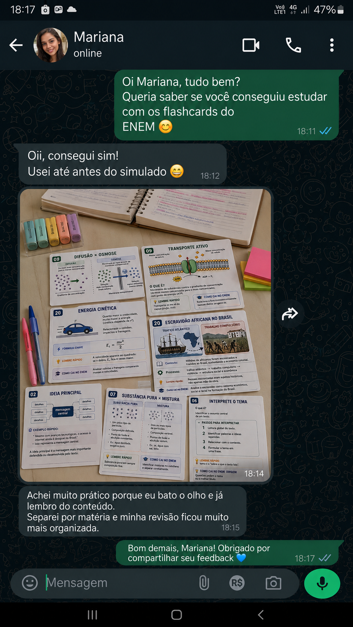Tap the Android back navigation button
Screen dimensions: 353x627
point(261,615)
